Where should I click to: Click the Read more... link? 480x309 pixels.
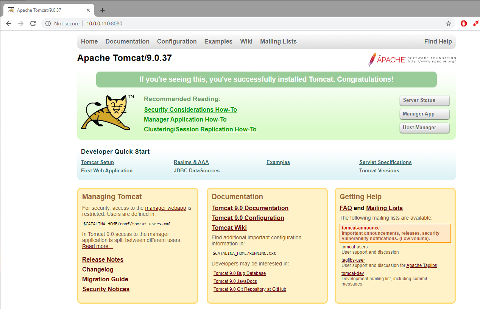tap(97, 246)
